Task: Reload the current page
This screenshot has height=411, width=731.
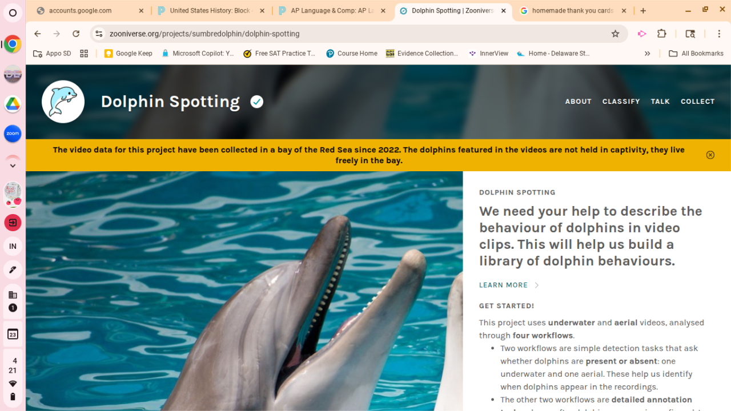Action: [x=76, y=34]
